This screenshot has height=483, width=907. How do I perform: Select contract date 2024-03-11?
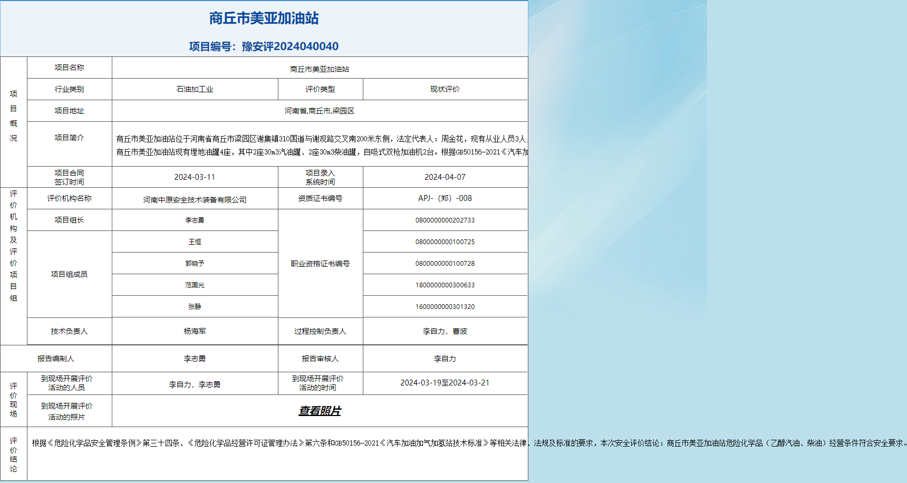point(195,177)
